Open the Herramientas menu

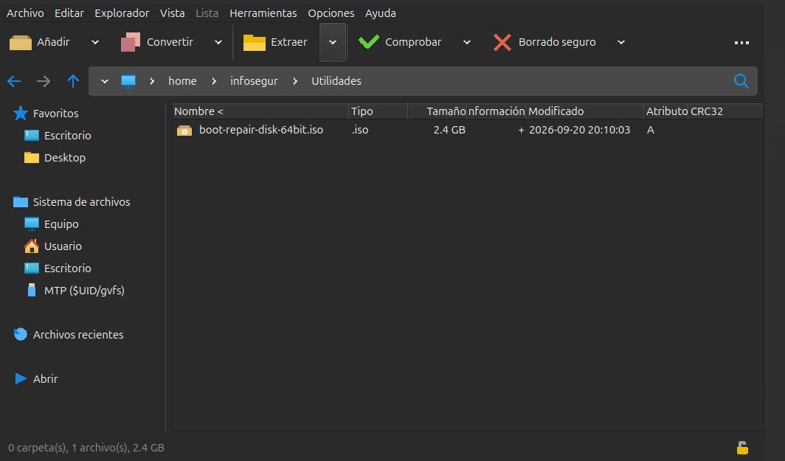(x=263, y=13)
